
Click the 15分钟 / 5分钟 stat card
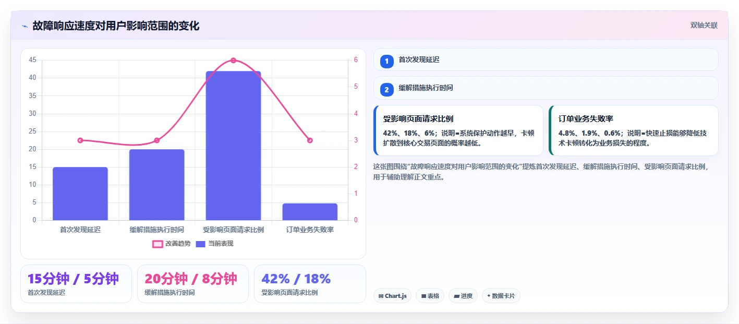point(76,284)
